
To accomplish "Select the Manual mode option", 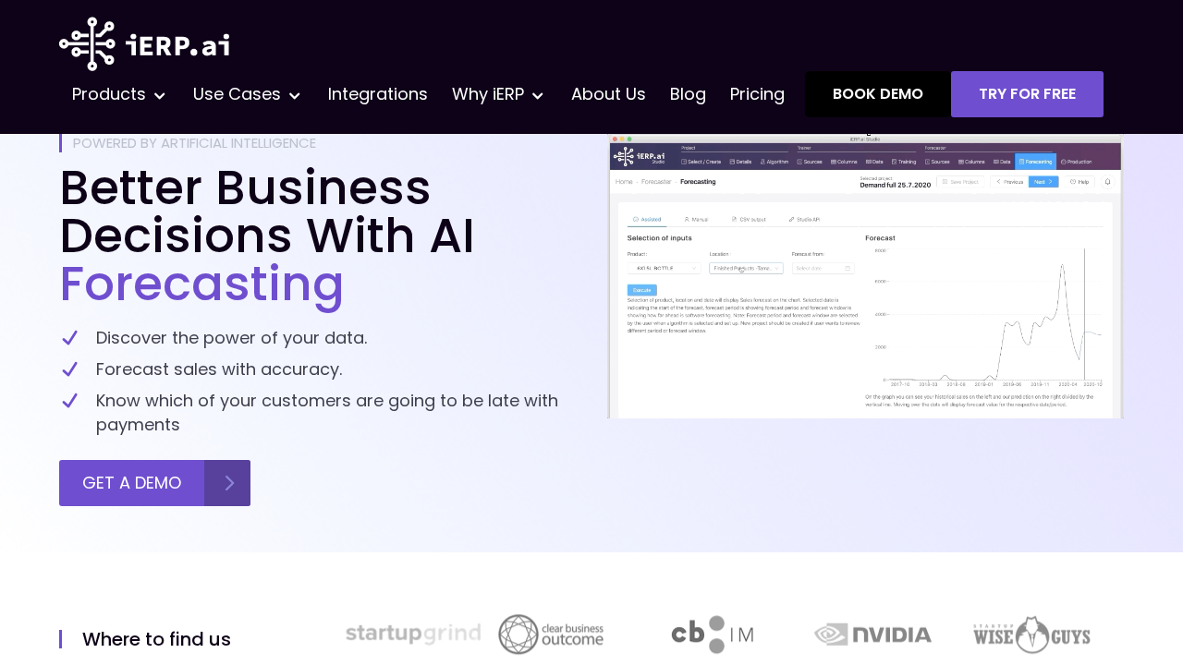I will tap(698, 219).
